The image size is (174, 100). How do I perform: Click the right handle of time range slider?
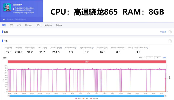(x=165, y=96)
